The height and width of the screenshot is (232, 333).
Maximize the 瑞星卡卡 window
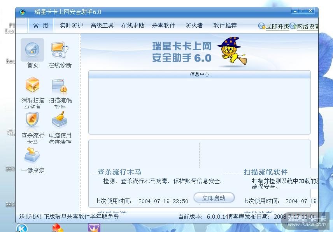coord(303,11)
